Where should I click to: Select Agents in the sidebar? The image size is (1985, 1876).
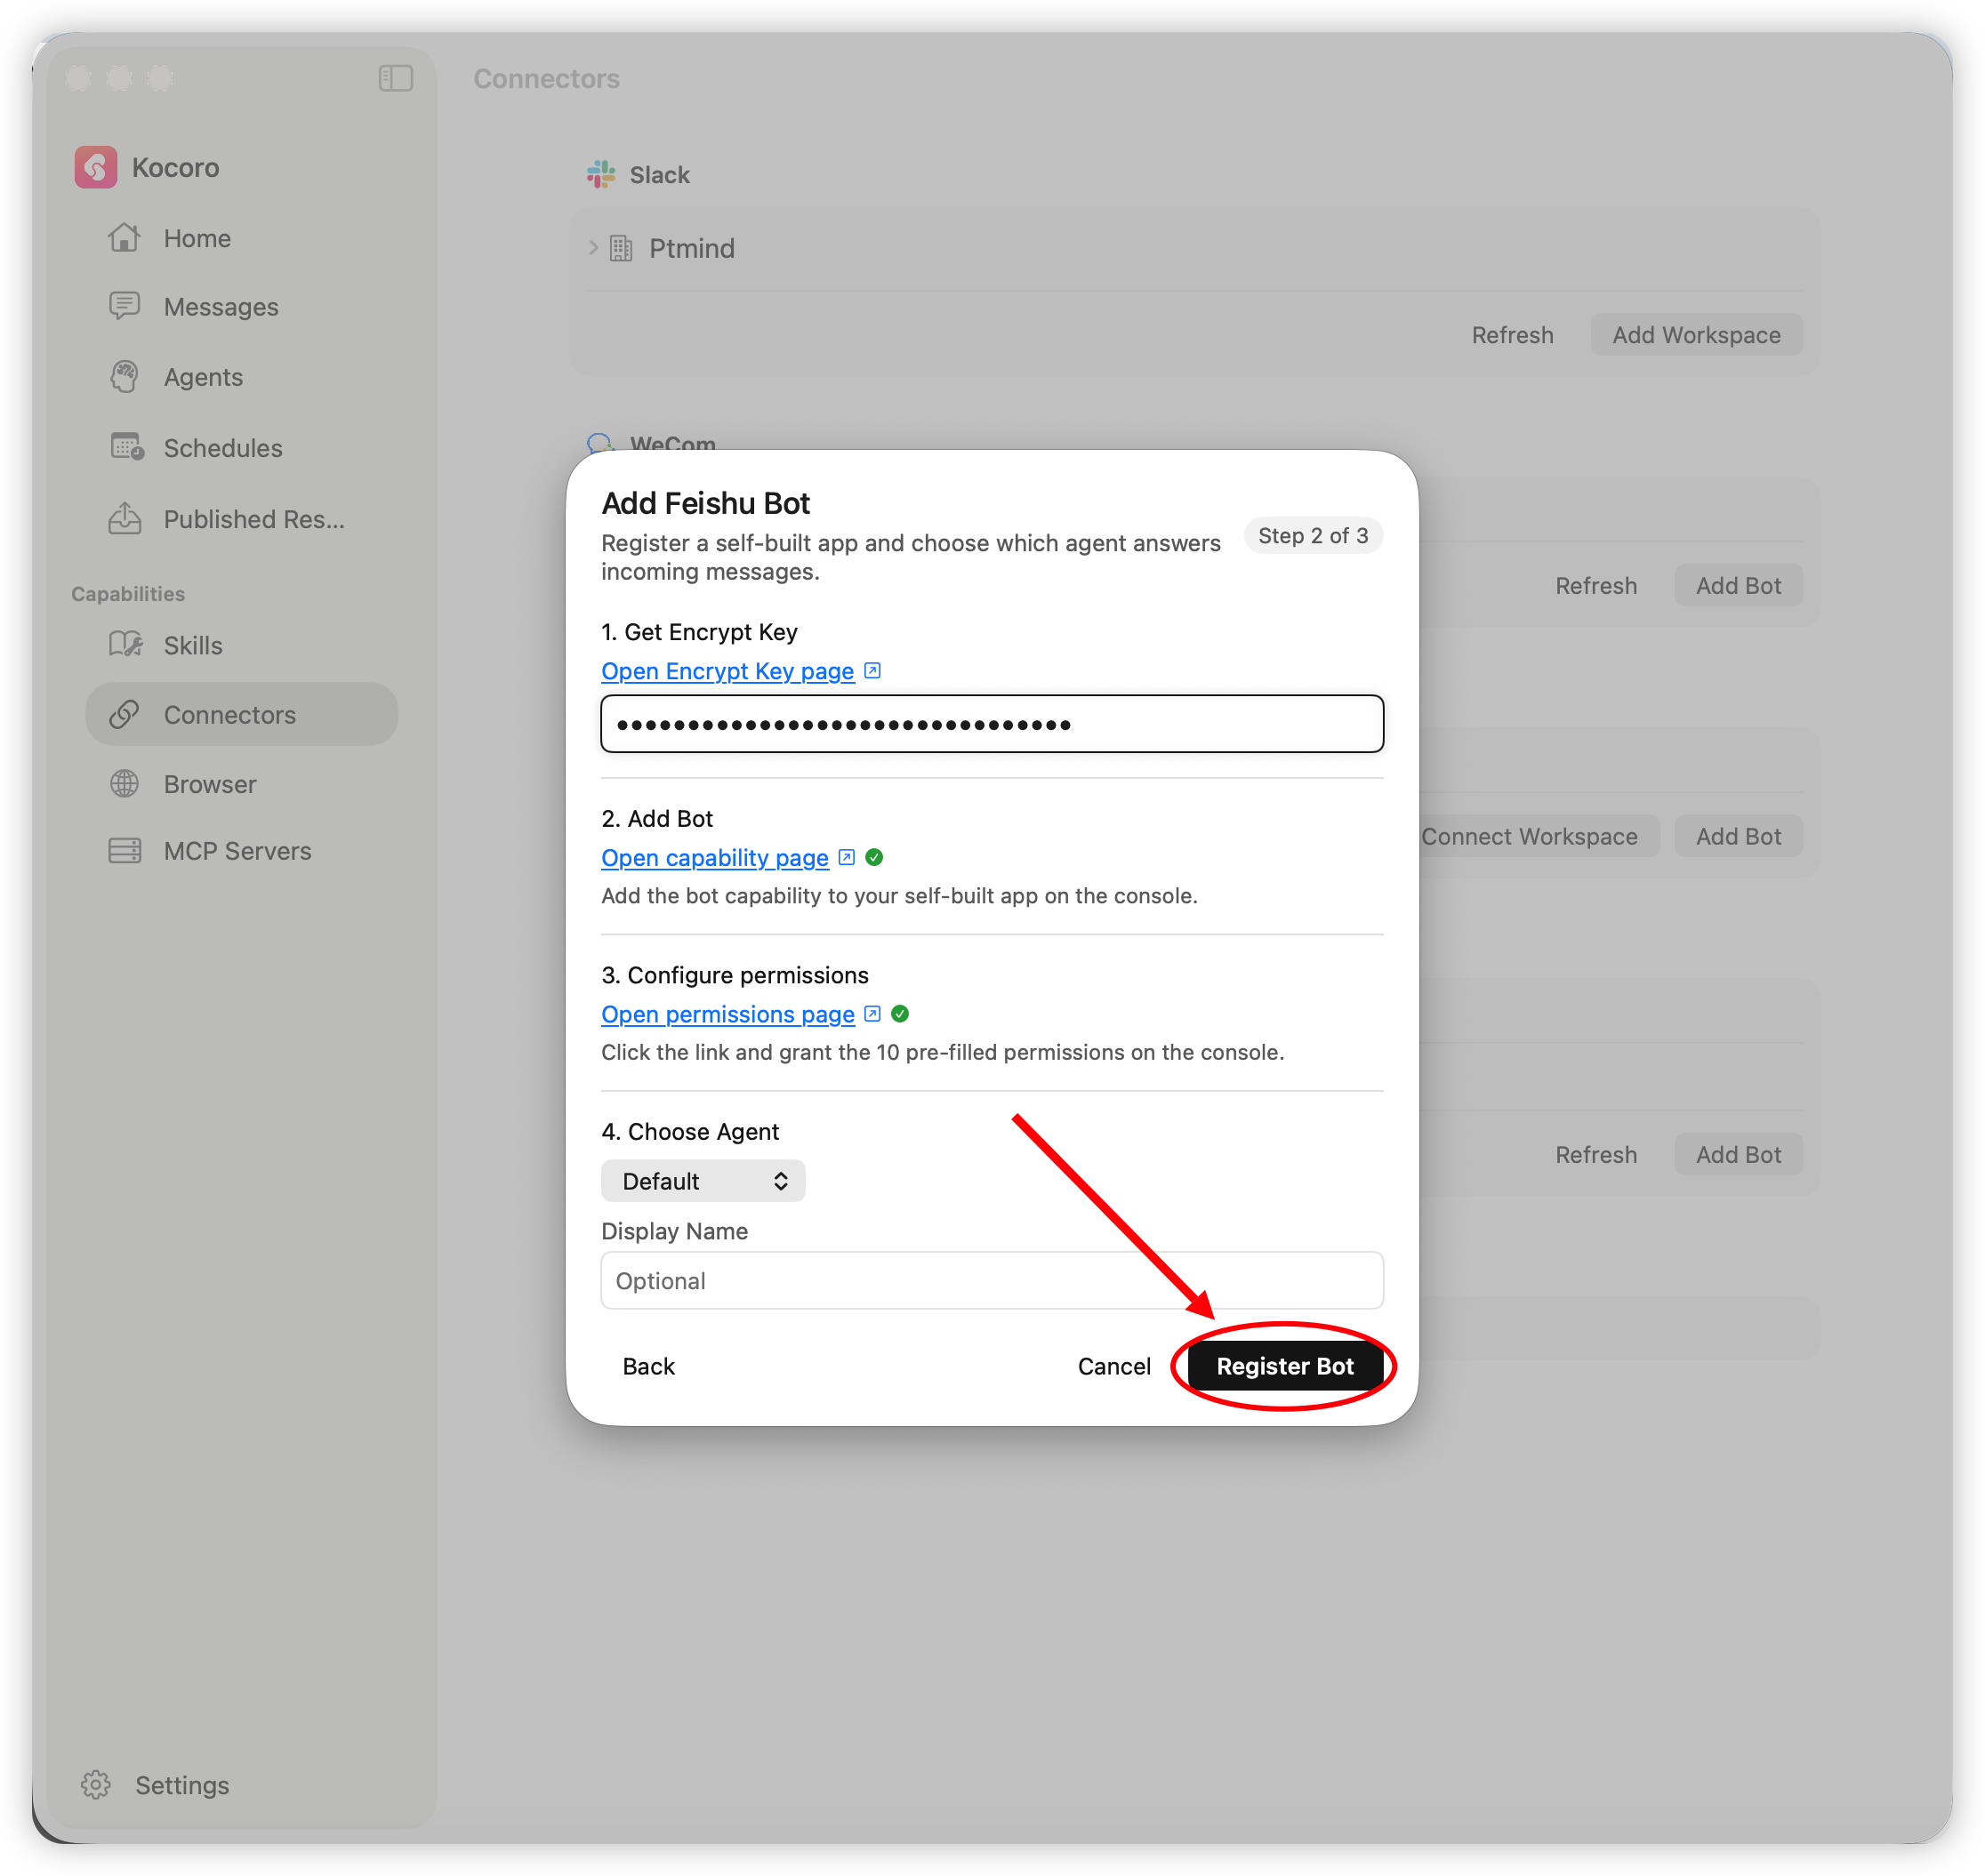click(x=242, y=377)
